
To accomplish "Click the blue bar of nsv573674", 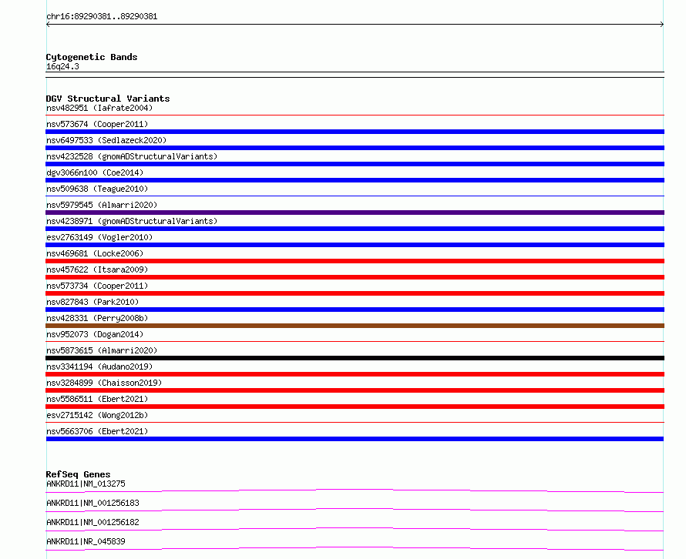I will [355, 132].
